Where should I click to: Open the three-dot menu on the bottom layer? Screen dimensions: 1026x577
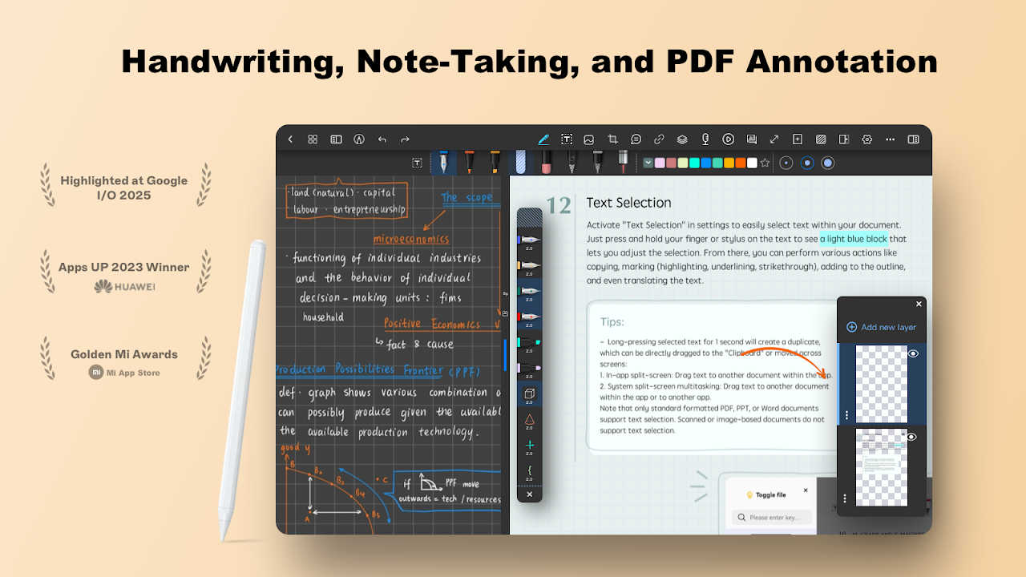845,495
